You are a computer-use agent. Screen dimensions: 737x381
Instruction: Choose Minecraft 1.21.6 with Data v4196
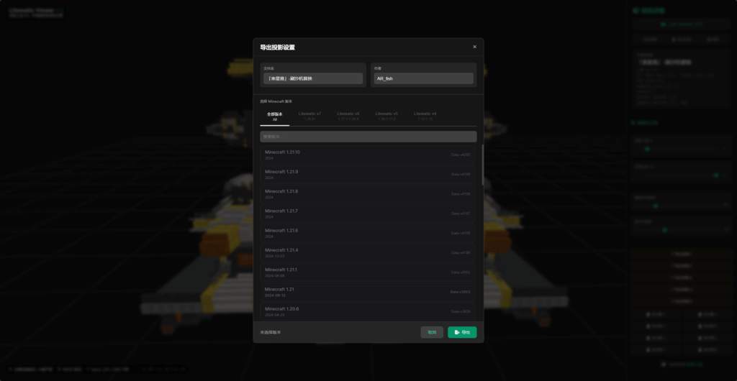coord(367,233)
